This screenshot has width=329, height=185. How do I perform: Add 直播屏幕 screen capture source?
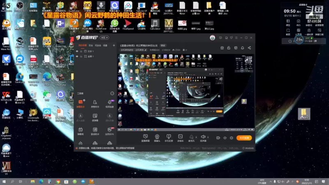point(146,138)
